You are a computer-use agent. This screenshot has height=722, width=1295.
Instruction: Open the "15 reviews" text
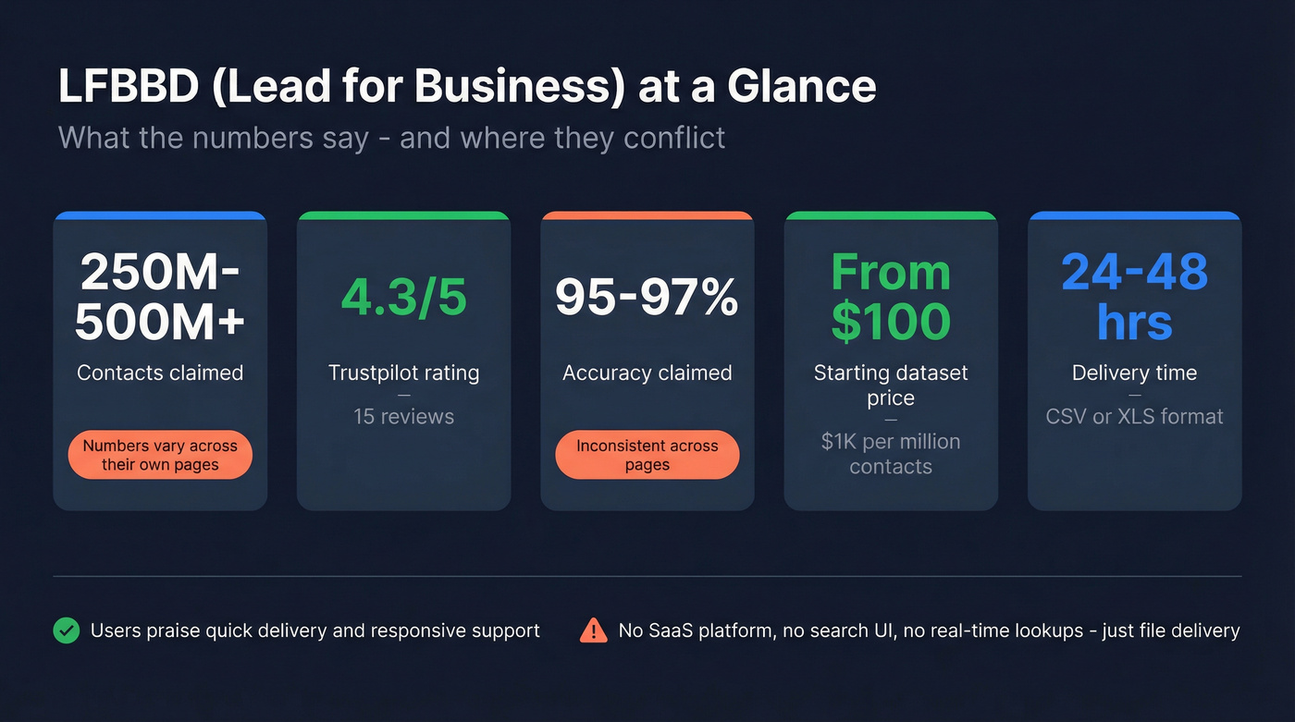tap(404, 416)
